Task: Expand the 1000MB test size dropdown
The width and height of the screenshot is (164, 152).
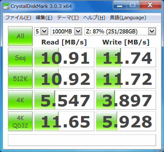Action: click(66, 31)
